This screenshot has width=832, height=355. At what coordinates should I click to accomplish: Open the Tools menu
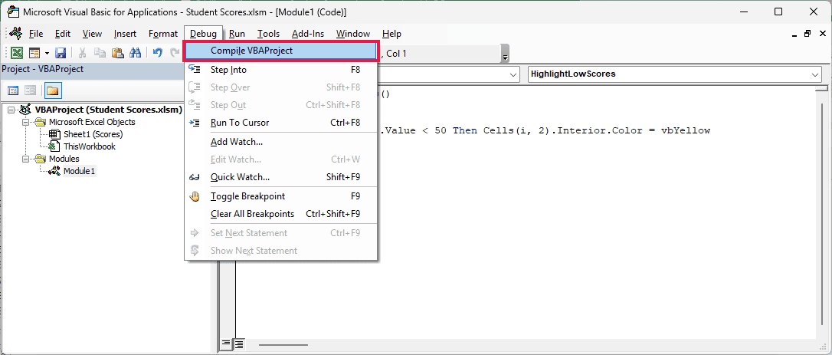(268, 34)
